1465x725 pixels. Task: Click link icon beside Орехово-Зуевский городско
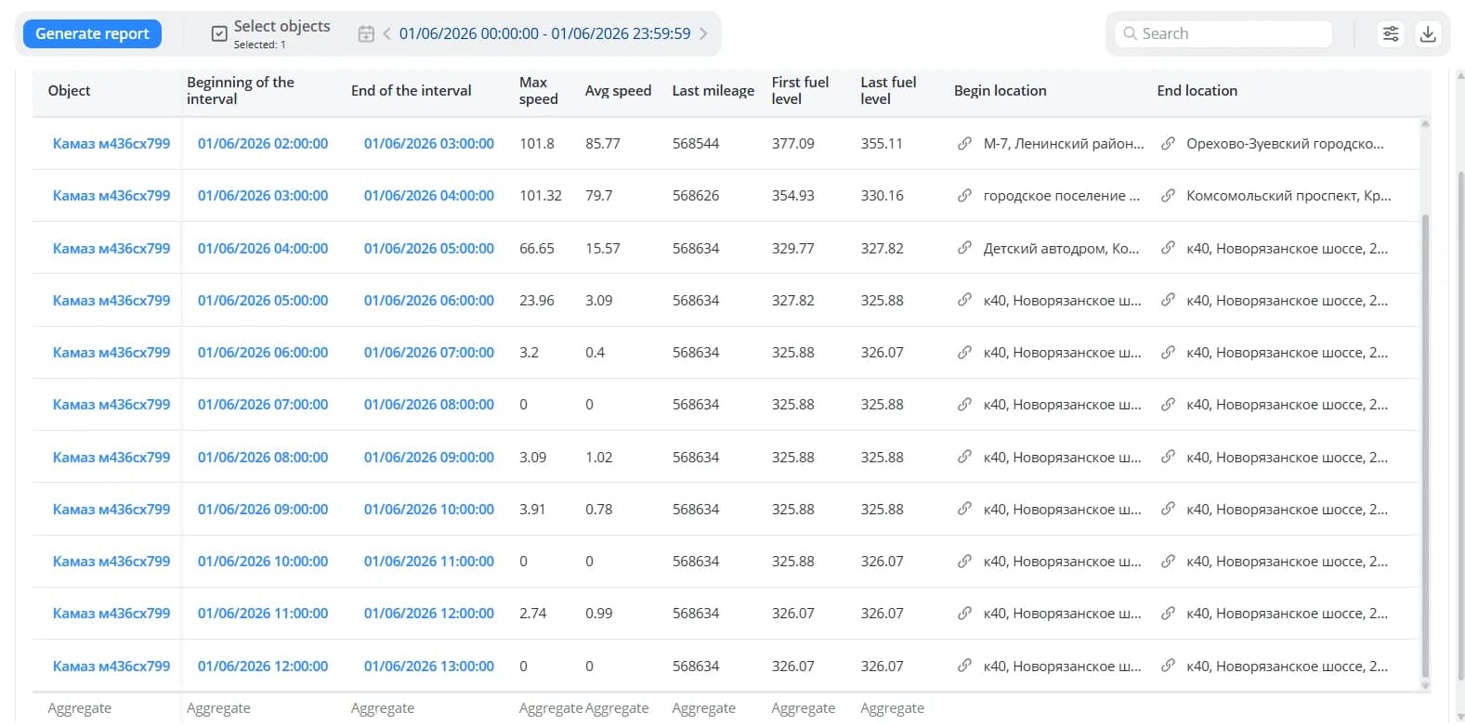tap(1168, 144)
